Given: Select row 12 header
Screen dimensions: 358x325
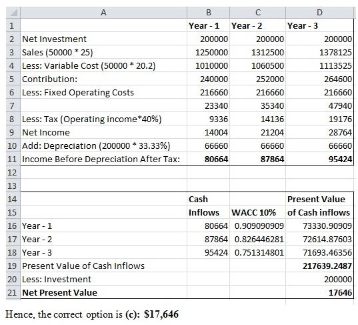Looking at the screenshot, I should (x=13, y=172).
